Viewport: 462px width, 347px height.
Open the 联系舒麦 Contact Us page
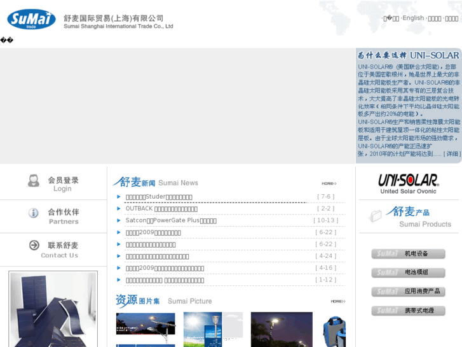click(x=60, y=250)
